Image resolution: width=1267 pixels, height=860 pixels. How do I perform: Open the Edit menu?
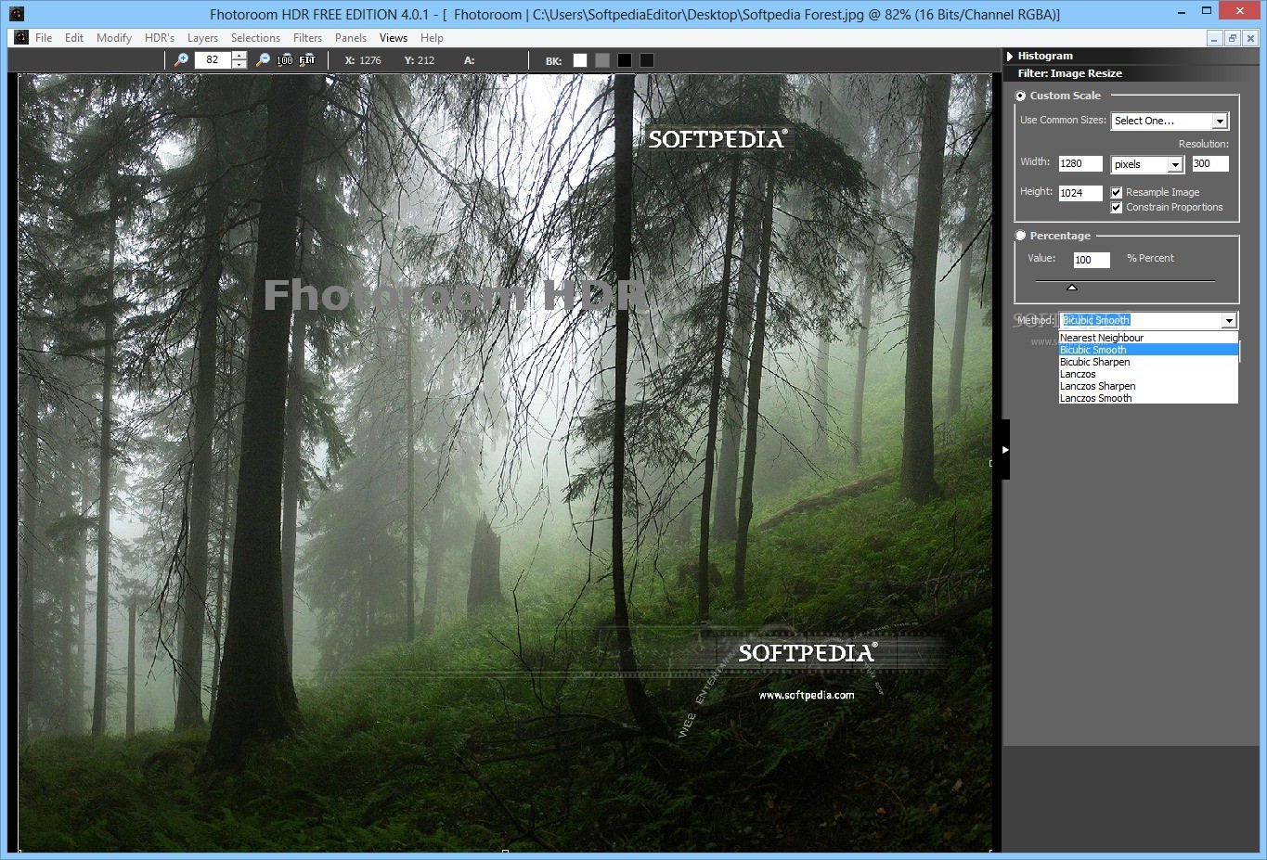[74, 38]
